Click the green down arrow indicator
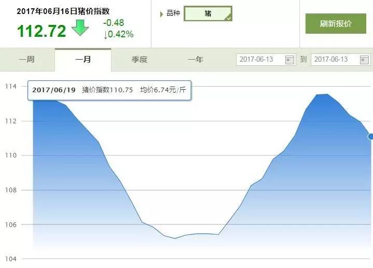Screen dimensions: 373x268 click(80, 27)
